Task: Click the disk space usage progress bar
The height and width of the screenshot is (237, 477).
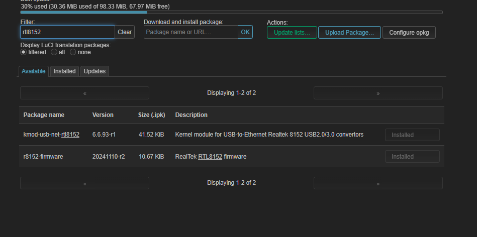Action: [x=232, y=13]
